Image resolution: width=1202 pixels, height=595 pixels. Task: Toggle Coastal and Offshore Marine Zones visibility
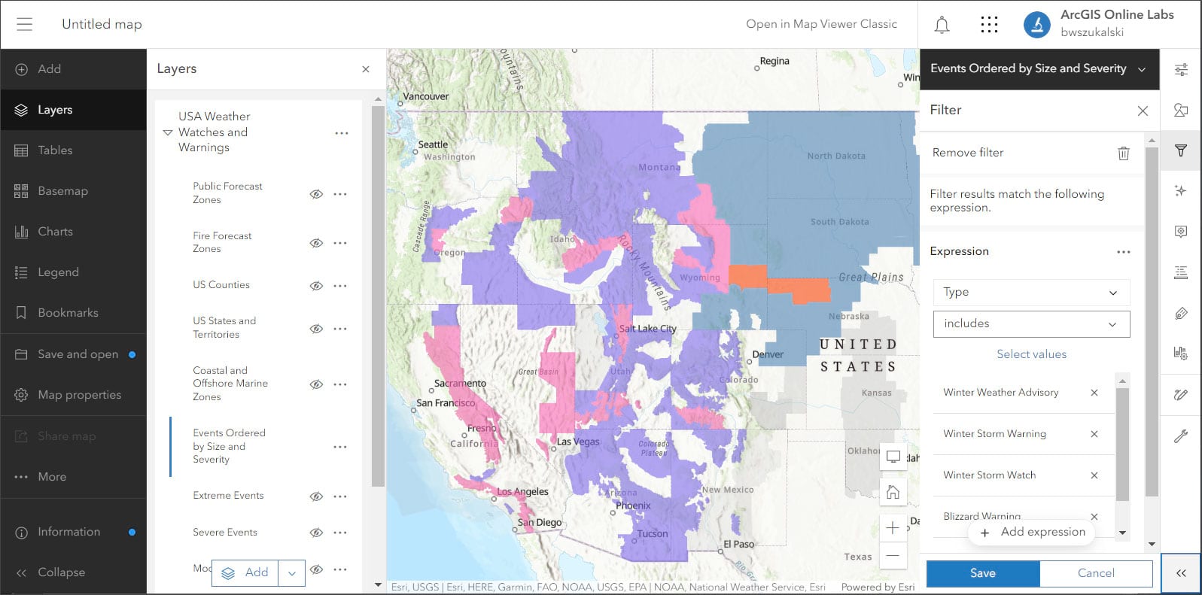point(317,384)
